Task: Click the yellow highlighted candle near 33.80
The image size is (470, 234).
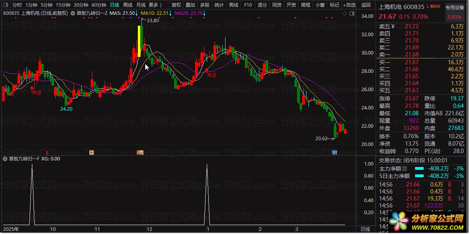Action: (x=139, y=41)
